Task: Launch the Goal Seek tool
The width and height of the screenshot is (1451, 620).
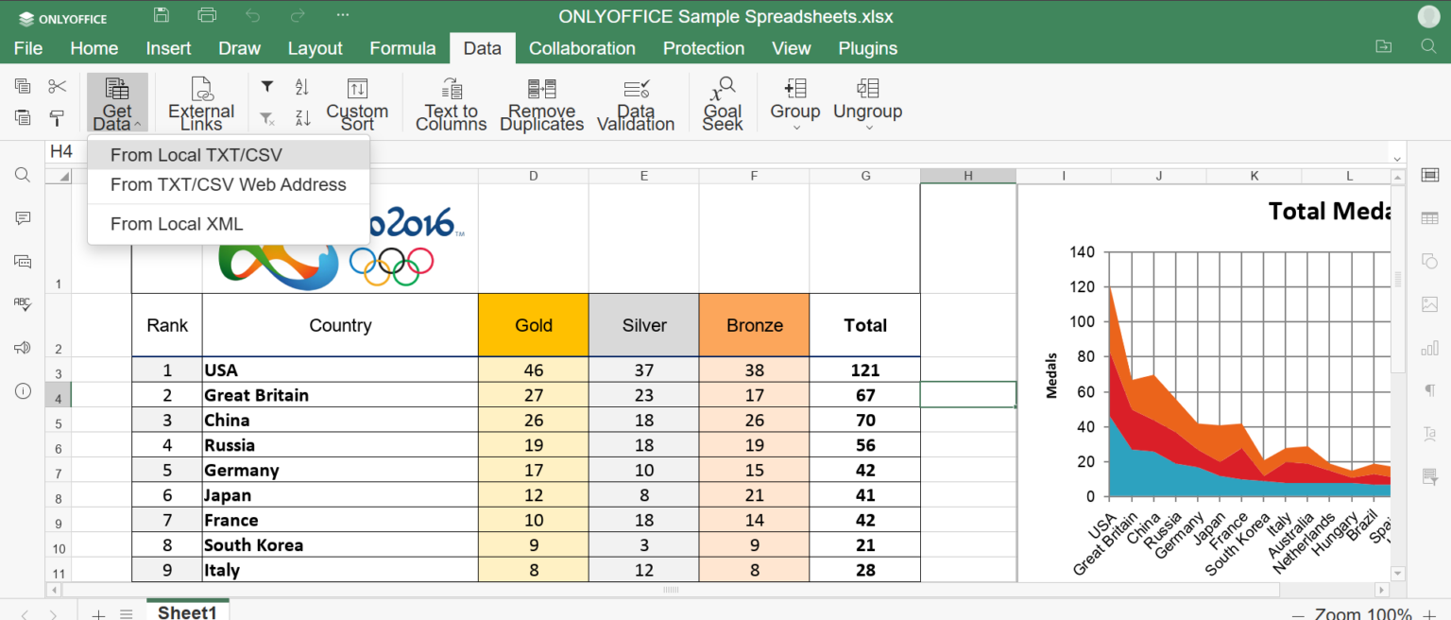Action: pyautogui.click(x=723, y=102)
